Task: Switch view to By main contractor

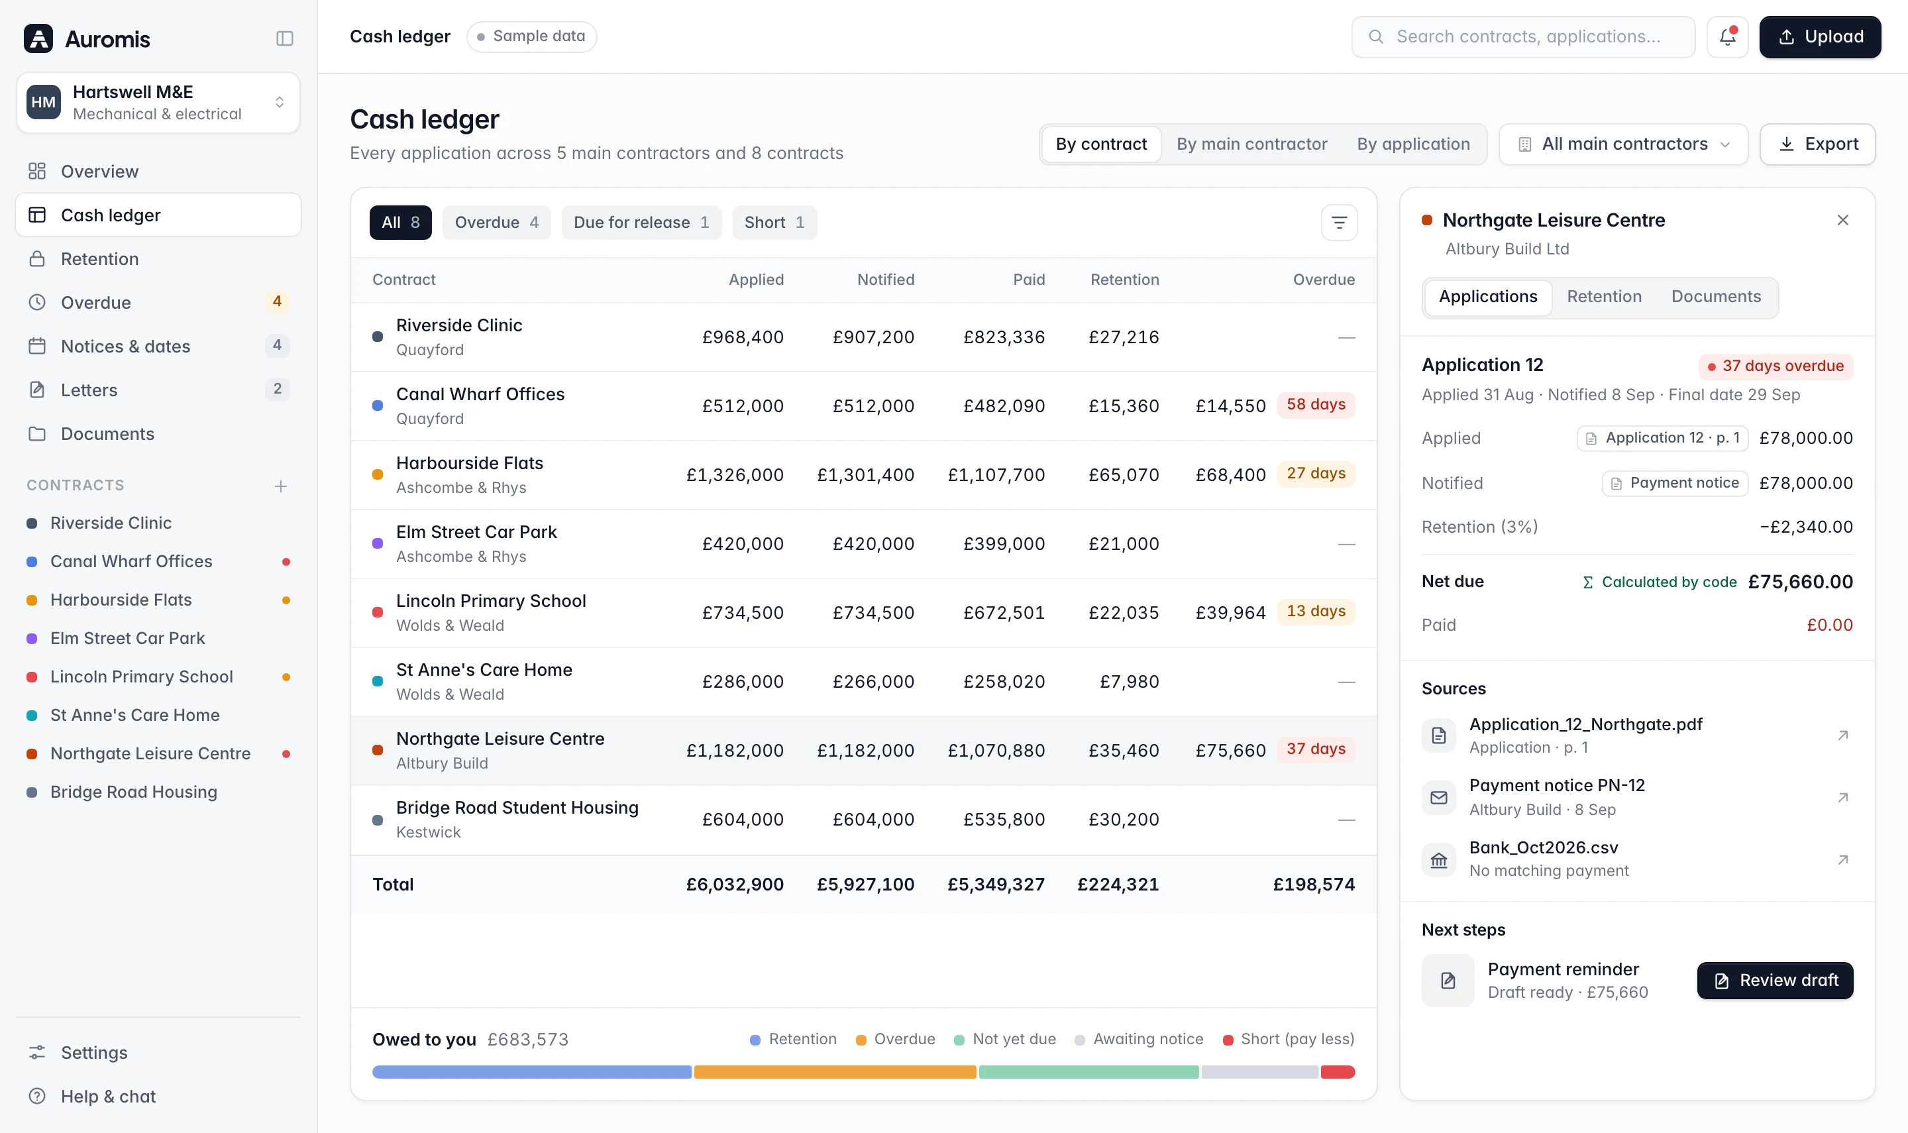Action: tap(1251, 144)
